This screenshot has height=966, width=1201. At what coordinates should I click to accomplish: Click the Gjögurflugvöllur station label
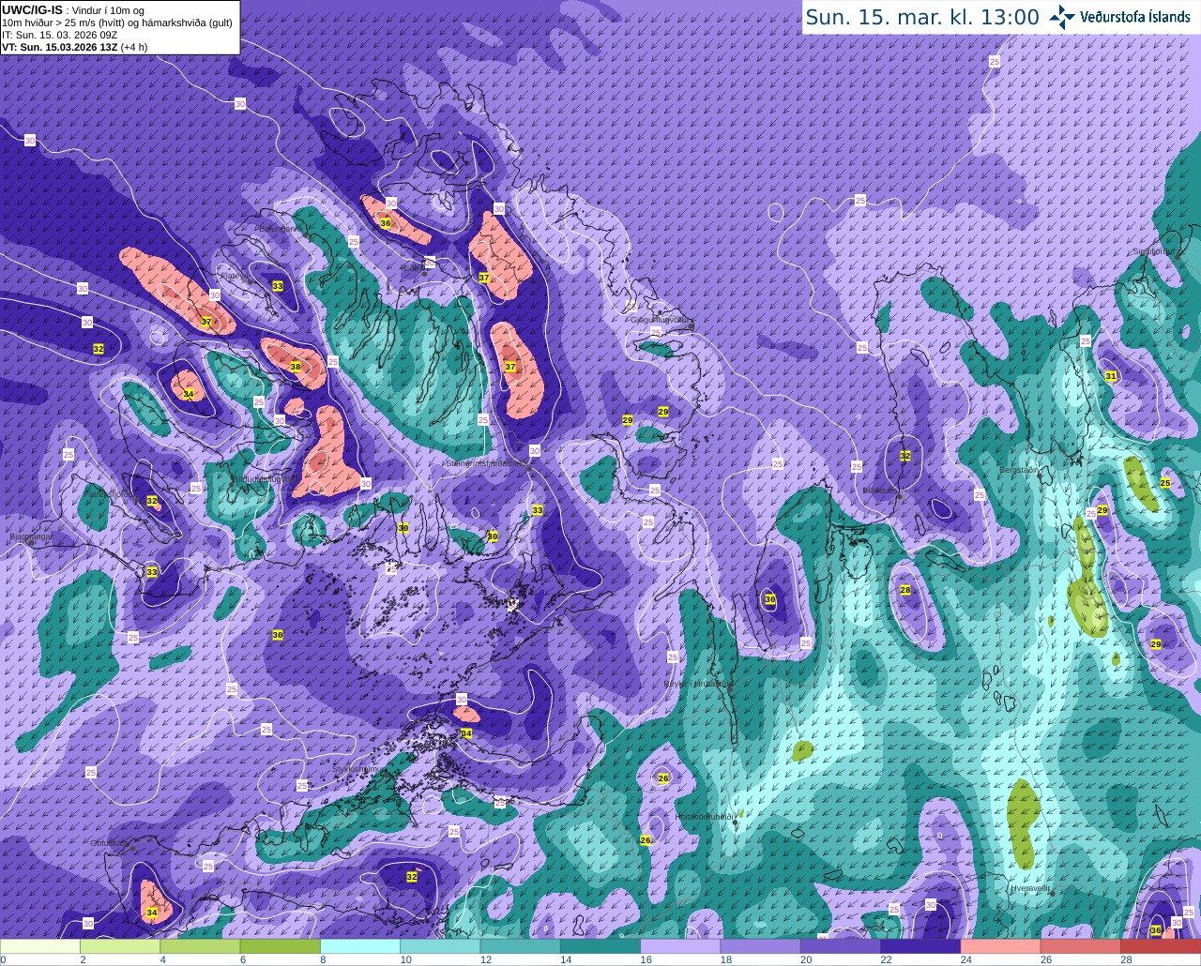click(661, 320)
